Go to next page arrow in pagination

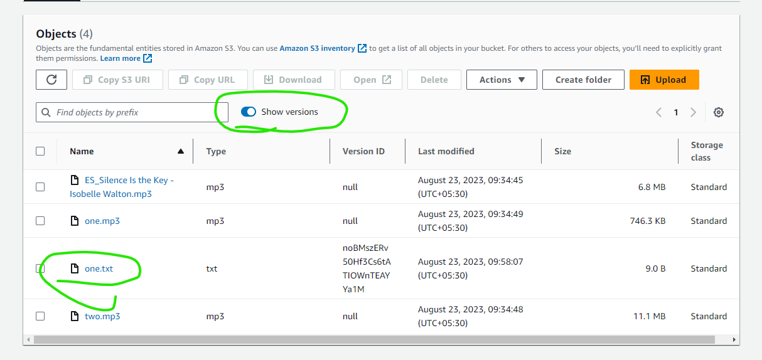coord(693,112)
